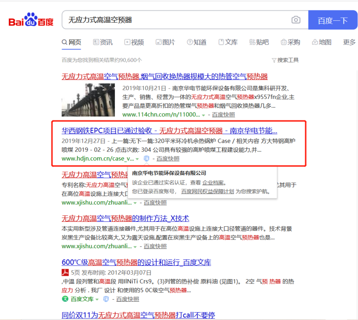
Task: Expand dropdown arrow beside hdjn.com.cn URL
Action: pos(137,159)
